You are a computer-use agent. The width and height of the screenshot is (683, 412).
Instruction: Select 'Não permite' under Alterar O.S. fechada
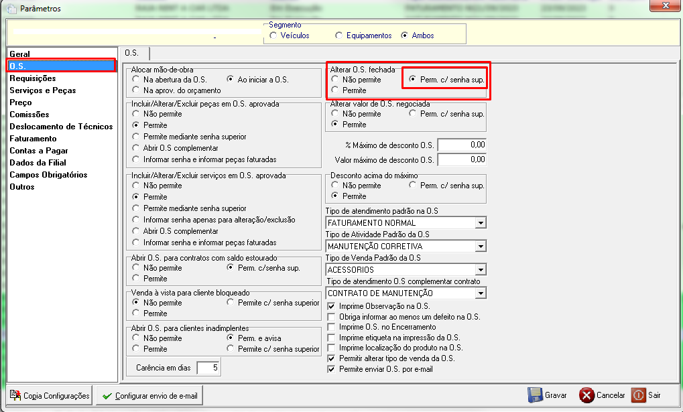[335, 79]
